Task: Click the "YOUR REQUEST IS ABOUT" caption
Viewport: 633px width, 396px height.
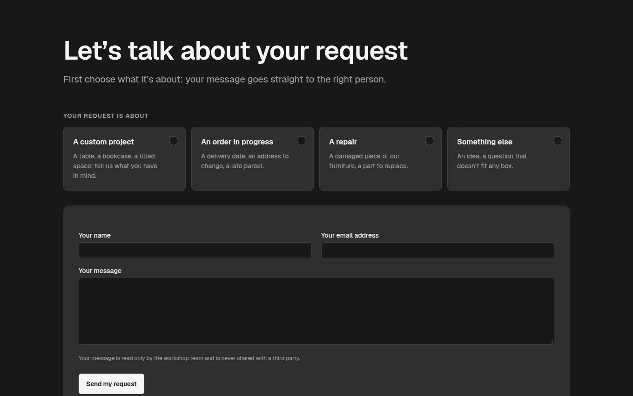Action: (x=106, y=116)
